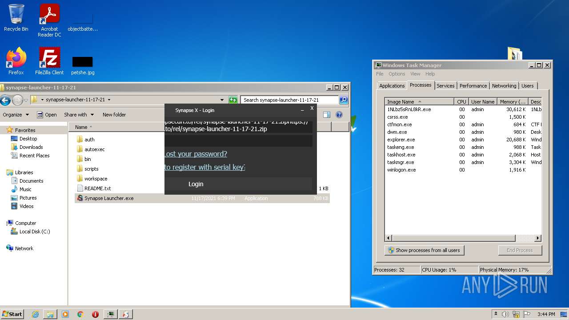Select the objectbatte desktop file
The width and height of the screenshot is (569, 320).
(x=83, y=22)
